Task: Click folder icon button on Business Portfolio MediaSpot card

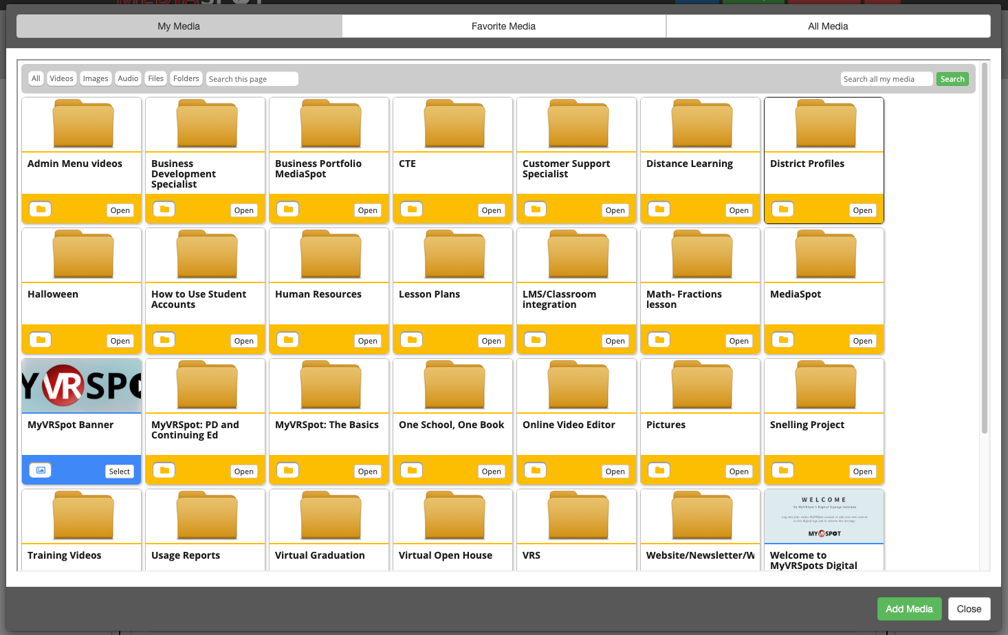Action: [288, 209]
